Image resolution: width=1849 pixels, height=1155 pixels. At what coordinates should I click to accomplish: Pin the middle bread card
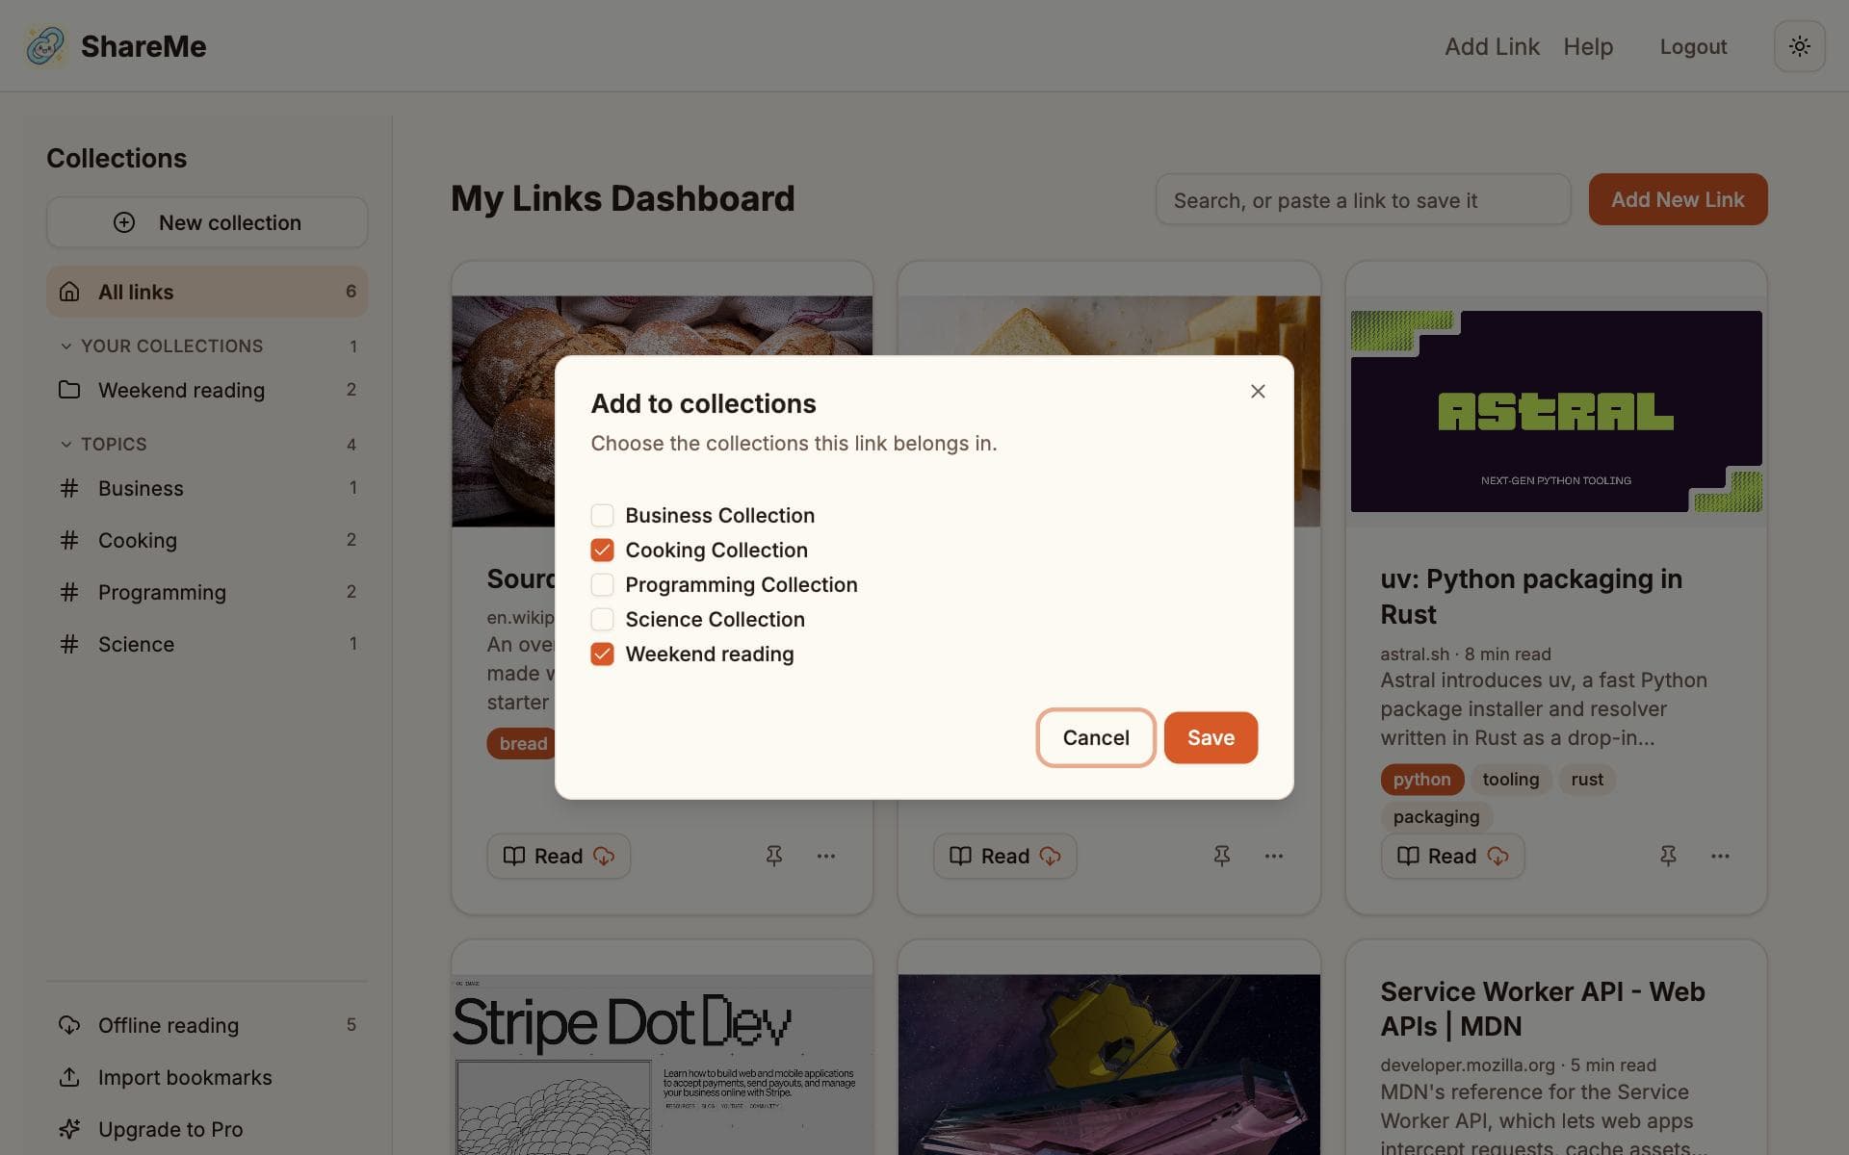pyautogui.click(x=1221, y=856)
